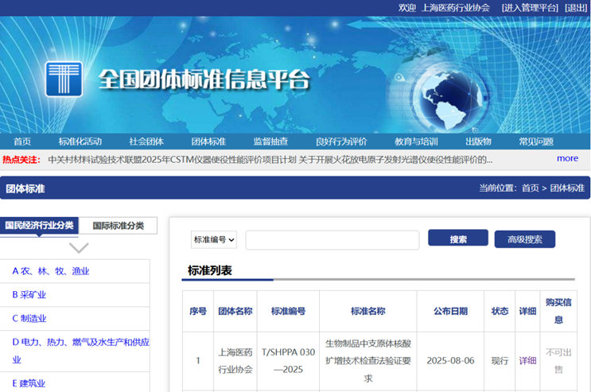
Task: Click the 购买信息 column header
Action: pos(558,311)
